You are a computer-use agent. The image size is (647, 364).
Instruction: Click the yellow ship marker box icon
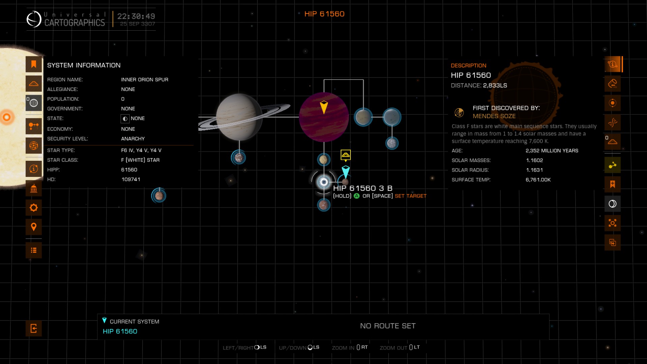click(346, 155)
